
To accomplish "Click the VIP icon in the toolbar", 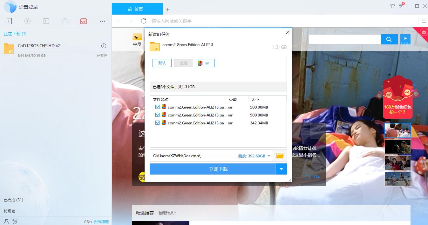I will point(84,21).
